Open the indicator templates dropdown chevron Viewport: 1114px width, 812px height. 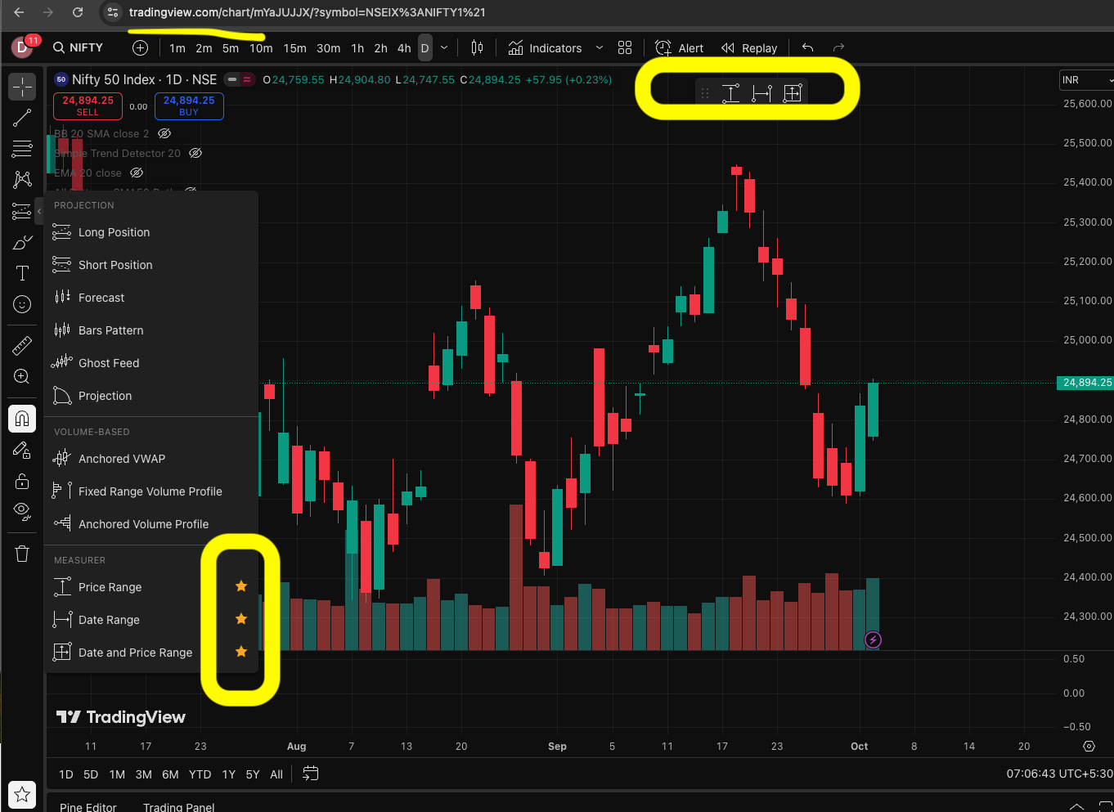click(600, 48)
